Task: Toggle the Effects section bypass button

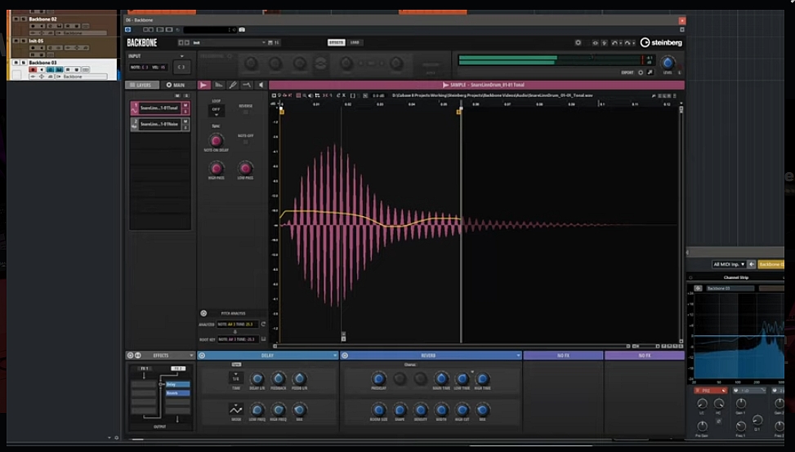Action: click(x=130, y=356)
